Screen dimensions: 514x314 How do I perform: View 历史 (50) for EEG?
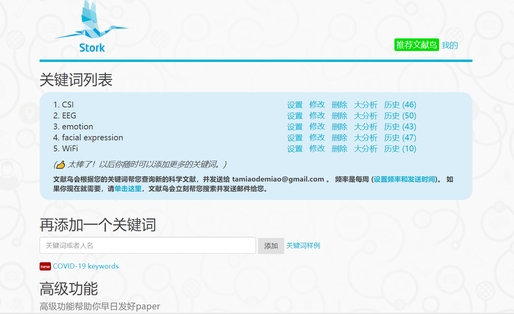tap(400, 116)
